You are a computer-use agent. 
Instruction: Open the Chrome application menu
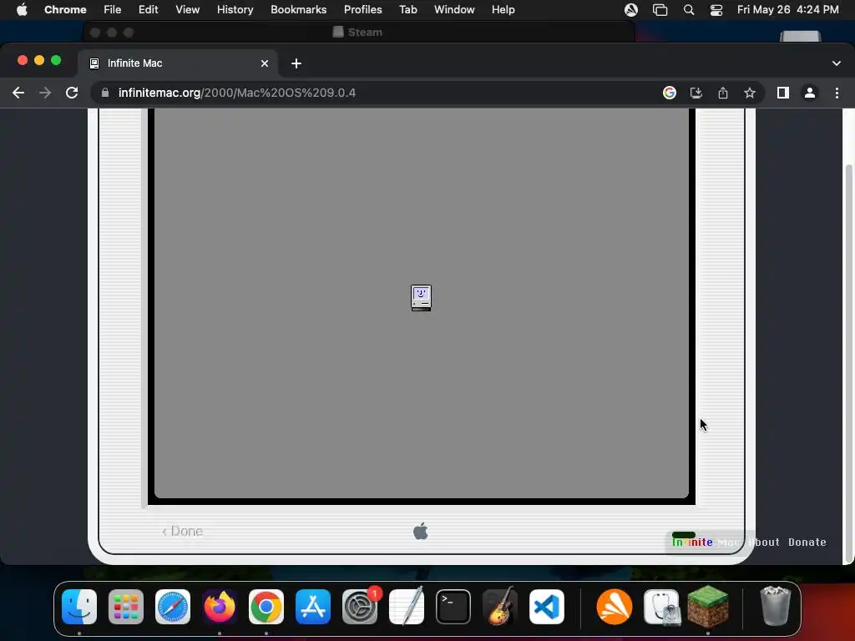pyautogui.click(x=65, y=9)
